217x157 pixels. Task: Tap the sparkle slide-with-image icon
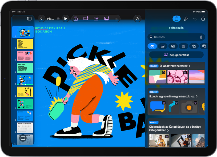[97, 19]
